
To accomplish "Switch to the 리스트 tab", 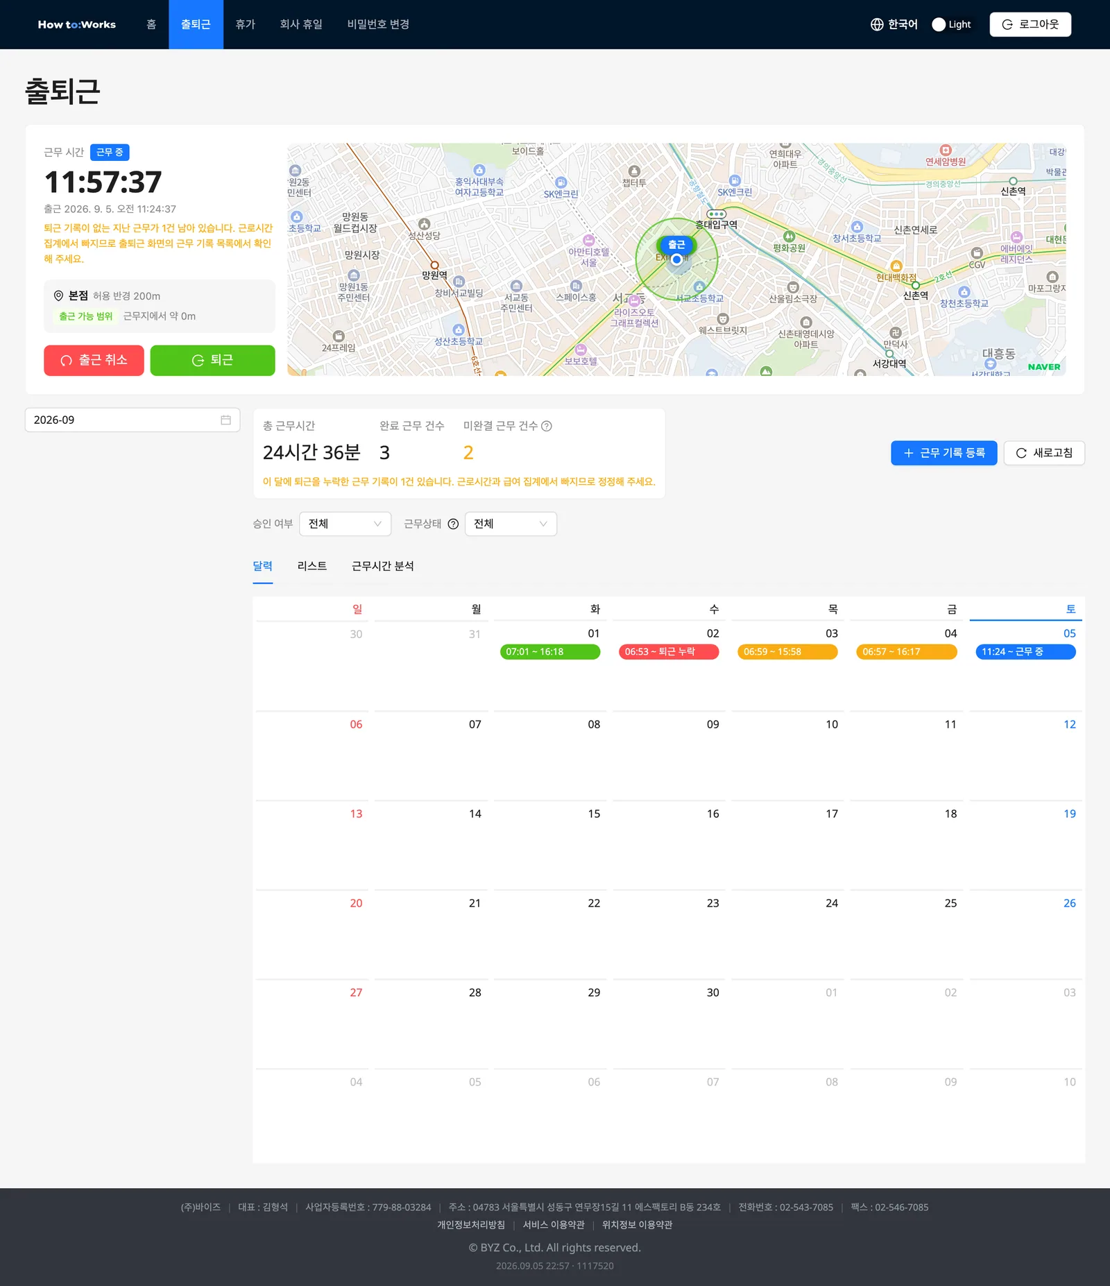I will coord(312,566).
